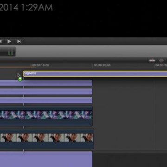The height and width of the screenshot is (167, 167).
Task: Toggle the audio waveform icon above the ruler
Action: pyautogui.click(x=161, y=60)
